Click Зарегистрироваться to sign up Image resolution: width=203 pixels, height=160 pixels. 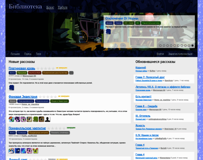click(x=180, y=54)
